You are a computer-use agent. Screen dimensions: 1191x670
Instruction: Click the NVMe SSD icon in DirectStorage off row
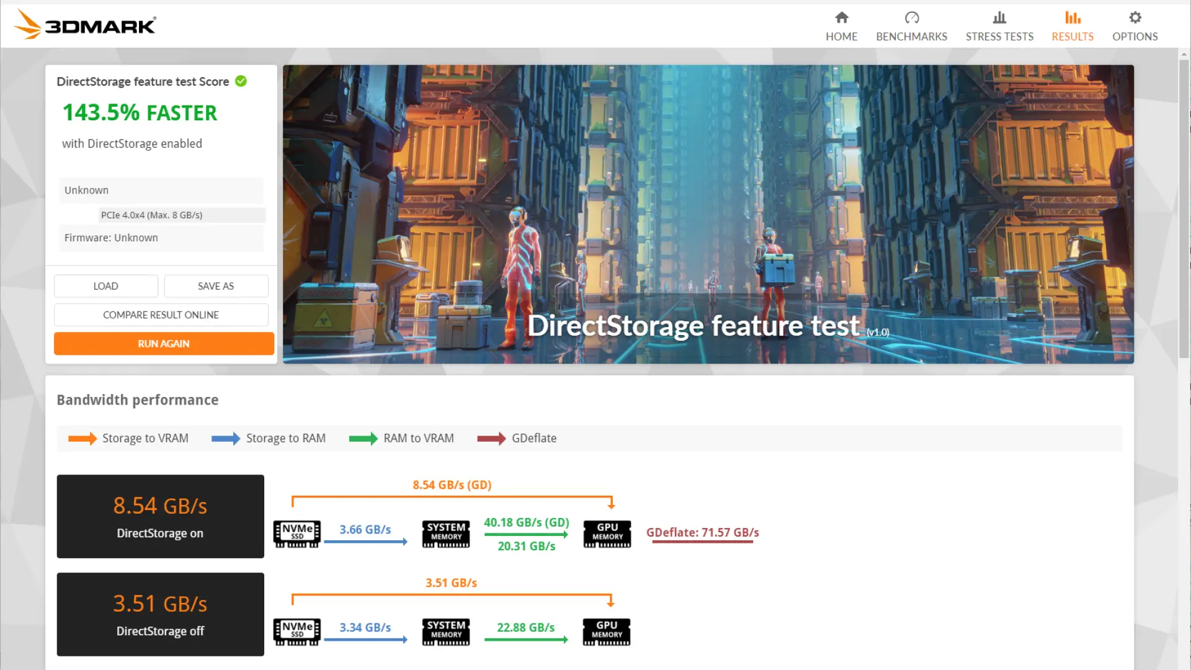(297, 632)
